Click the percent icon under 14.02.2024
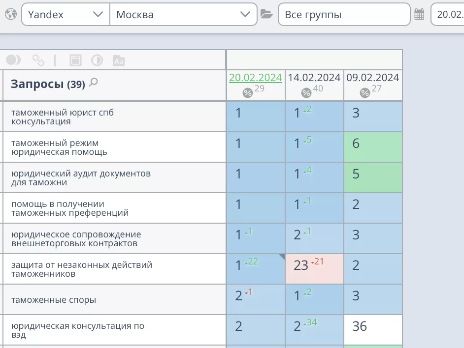Image resolution: width=464 pixels, height=348 pixels. (x=306, y=92)
